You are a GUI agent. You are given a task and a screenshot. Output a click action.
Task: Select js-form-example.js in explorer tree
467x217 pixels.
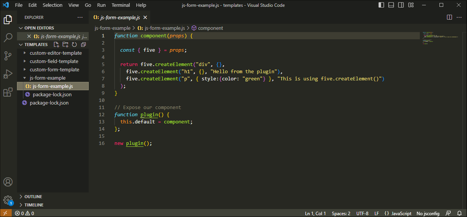pyautogui.click(x=53, y=86)
